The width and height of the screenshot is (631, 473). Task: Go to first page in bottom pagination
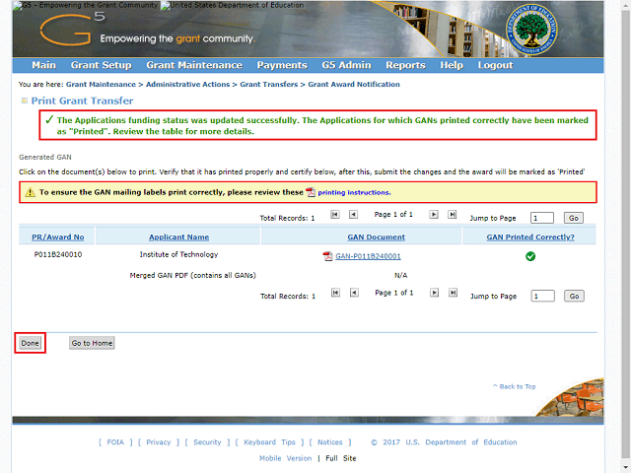pos(335,293)
